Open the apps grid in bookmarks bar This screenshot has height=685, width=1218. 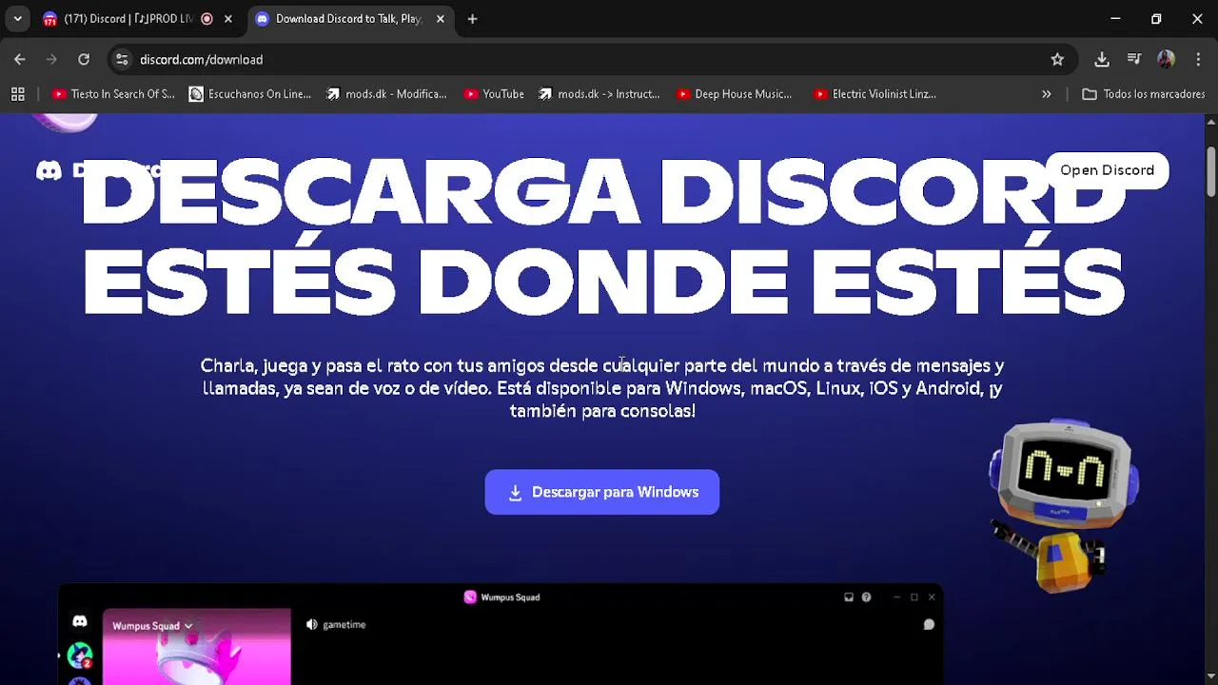(x=17, y=94)
